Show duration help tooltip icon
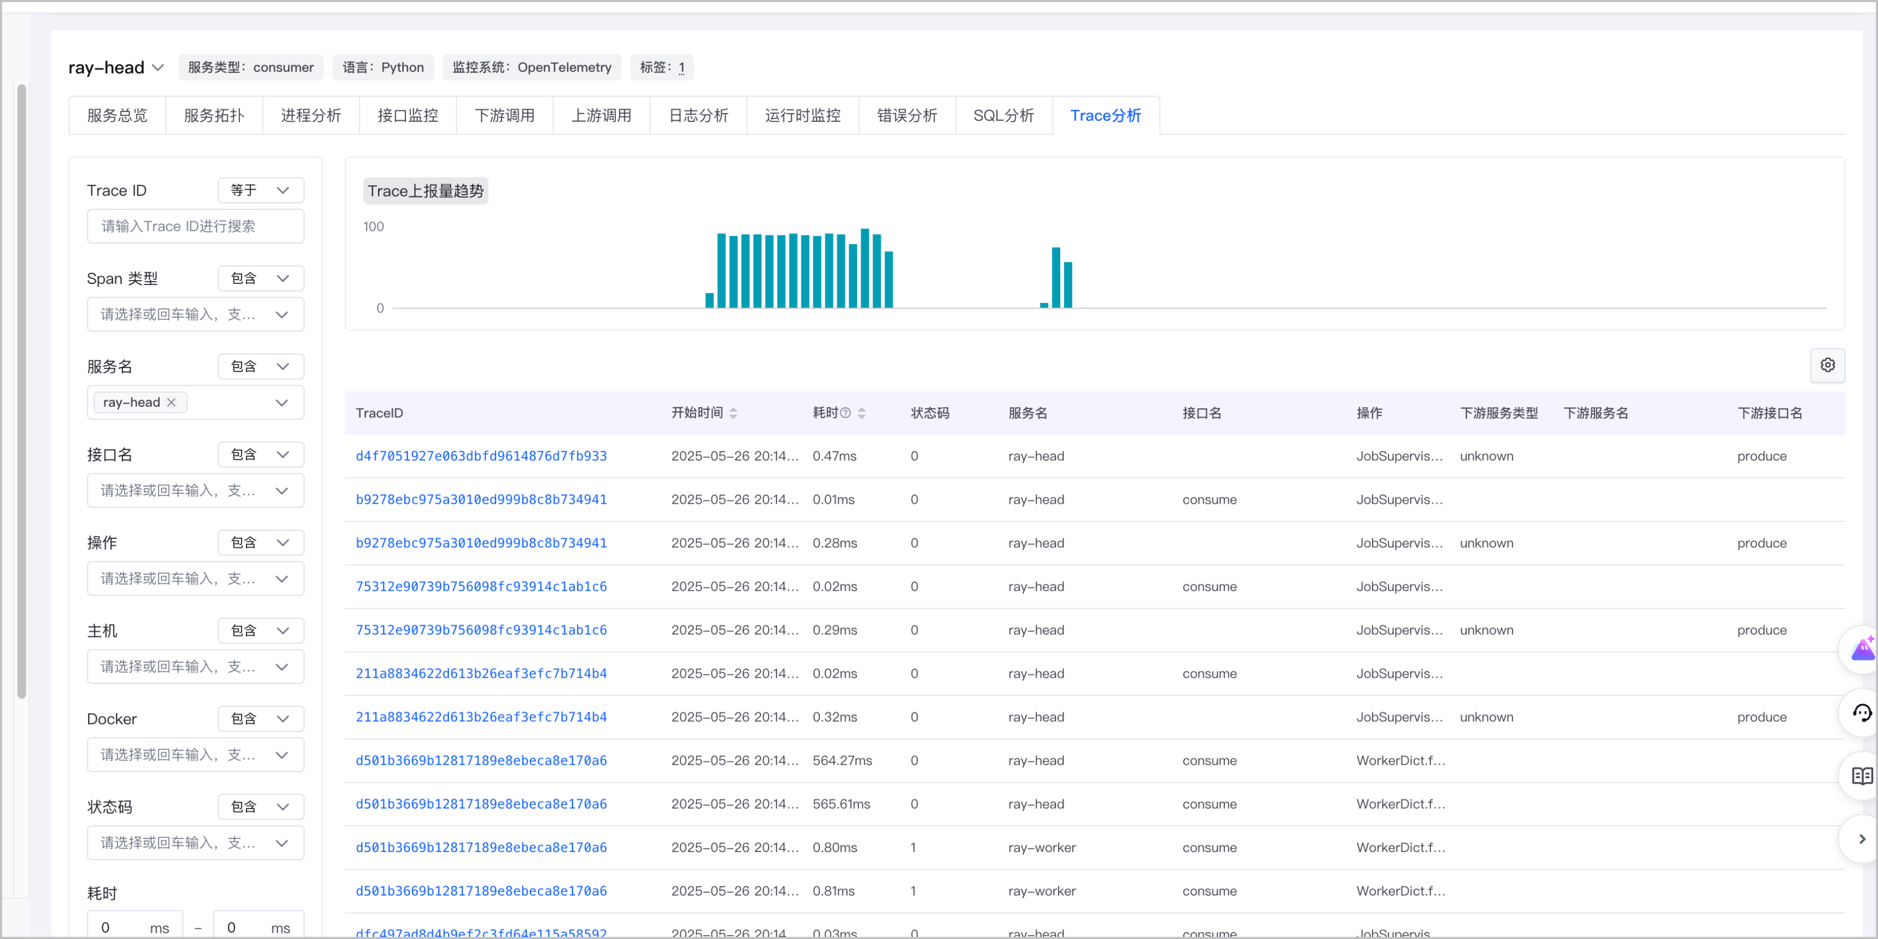This screenshot has width=1878, height=939. [x=846, y=413]
